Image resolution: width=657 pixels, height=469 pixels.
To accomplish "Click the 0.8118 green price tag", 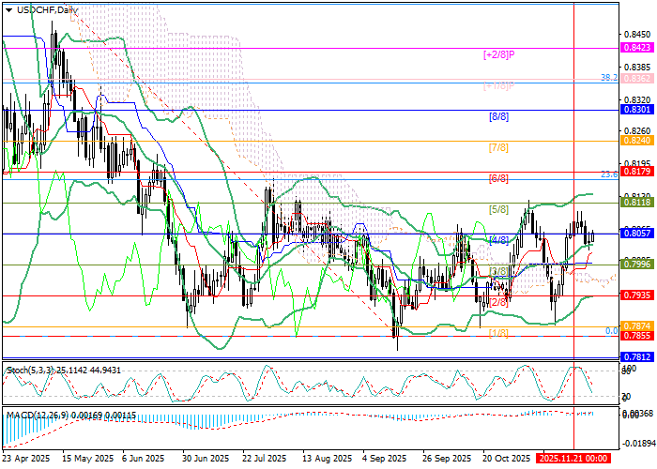I will click(636, 202).
